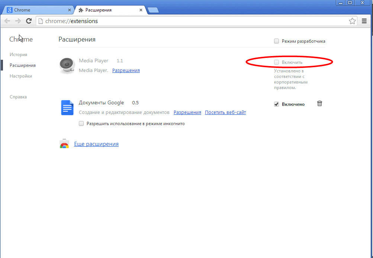Open Еще расширения link
373x258 pixels.
(96, 144)
